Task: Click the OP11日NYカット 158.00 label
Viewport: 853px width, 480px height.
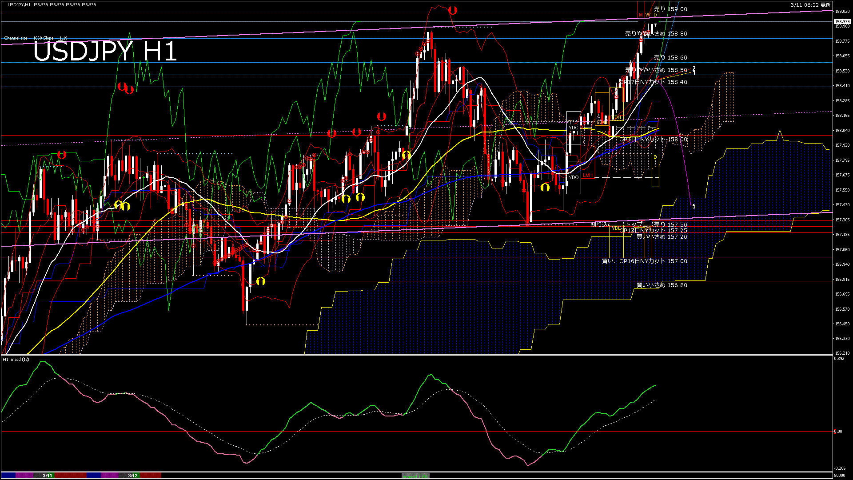Action: click(653, 140)
